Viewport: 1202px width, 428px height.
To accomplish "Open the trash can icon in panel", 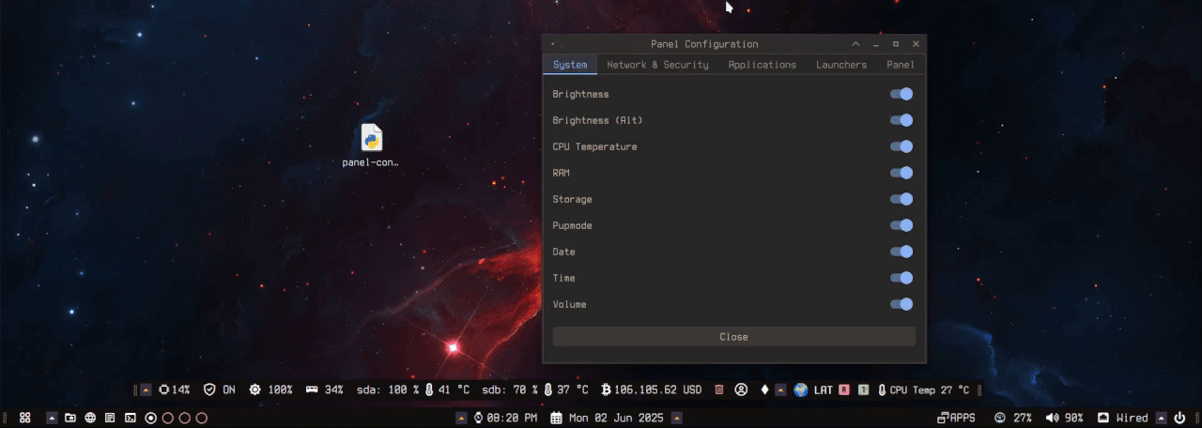I will pos(718,390).
